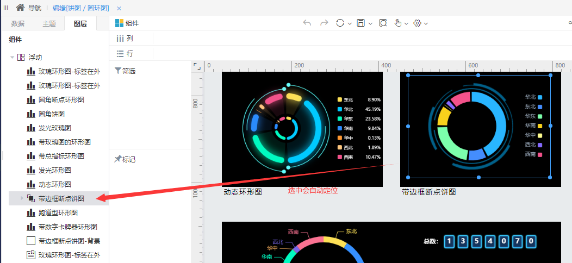Open the refresh dropdown arrow
The image size is (572, 263).
(350, 24)
